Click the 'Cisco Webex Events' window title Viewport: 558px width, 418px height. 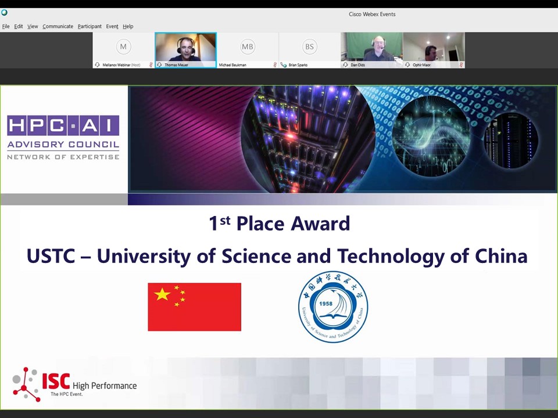click(372, 14)
